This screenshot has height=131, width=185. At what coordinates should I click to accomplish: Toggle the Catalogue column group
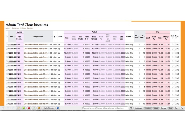pos(139,108)
